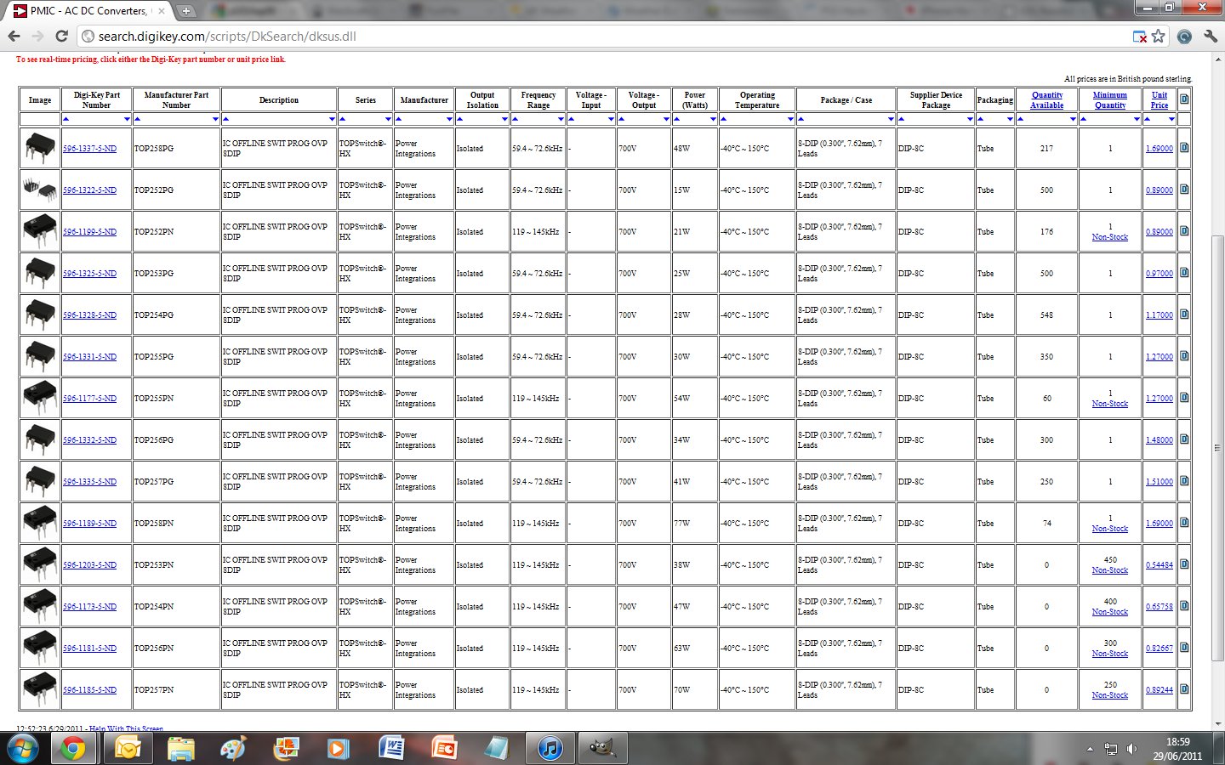The width and height of the screenshot is (1225, 765).
Task: Sort Unit Price ascending with up arrow
Action: (x=1148, y=119)
